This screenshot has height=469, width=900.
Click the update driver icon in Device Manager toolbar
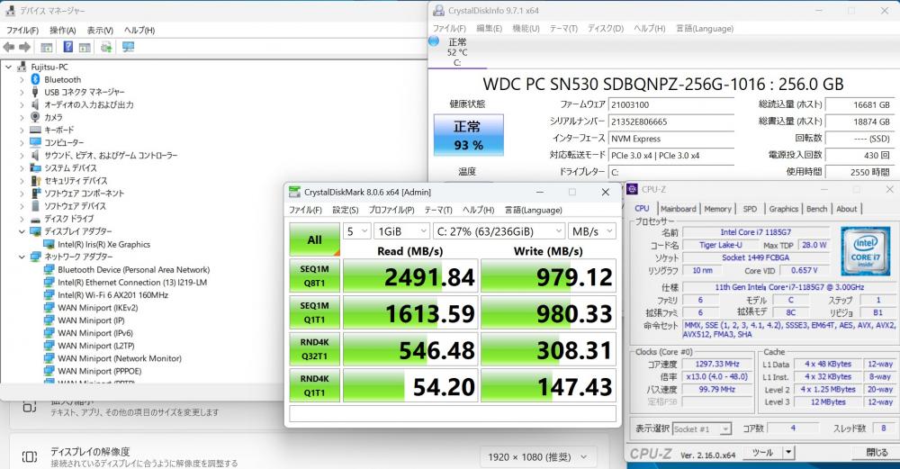tap(106, 47)
